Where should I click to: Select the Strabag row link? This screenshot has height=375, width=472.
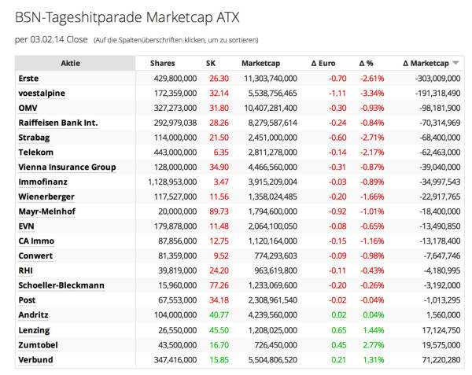pyautogui.click(x=35, y=138)
